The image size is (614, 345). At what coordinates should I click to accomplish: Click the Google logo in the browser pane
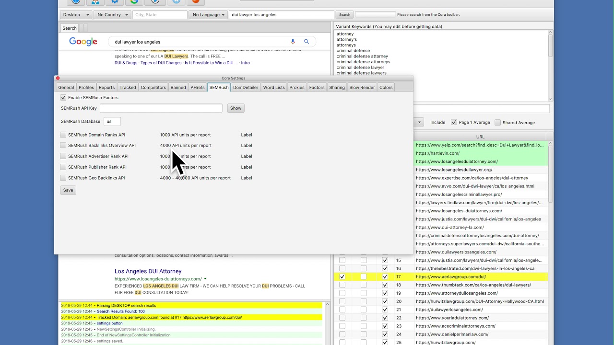coord(83,42)
